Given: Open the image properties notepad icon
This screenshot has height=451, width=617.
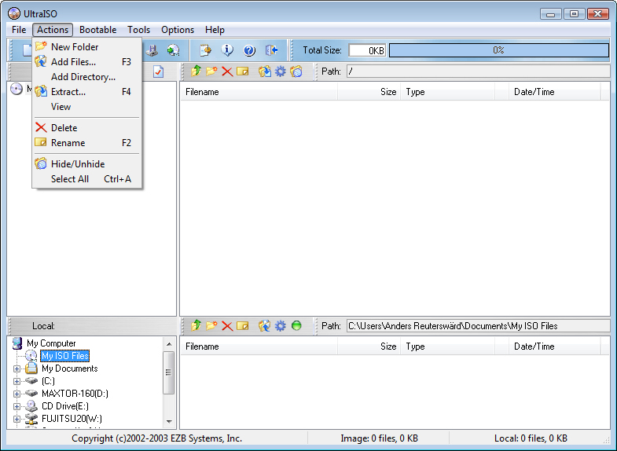Looking at the screenshot, I should click(205, 50).
